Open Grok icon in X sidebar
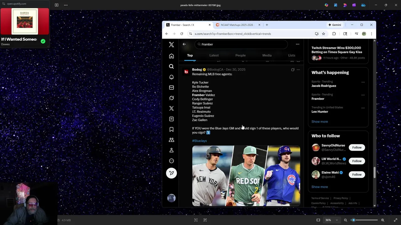This screenshot has height=225, width=401. click(x=171, y=98)
